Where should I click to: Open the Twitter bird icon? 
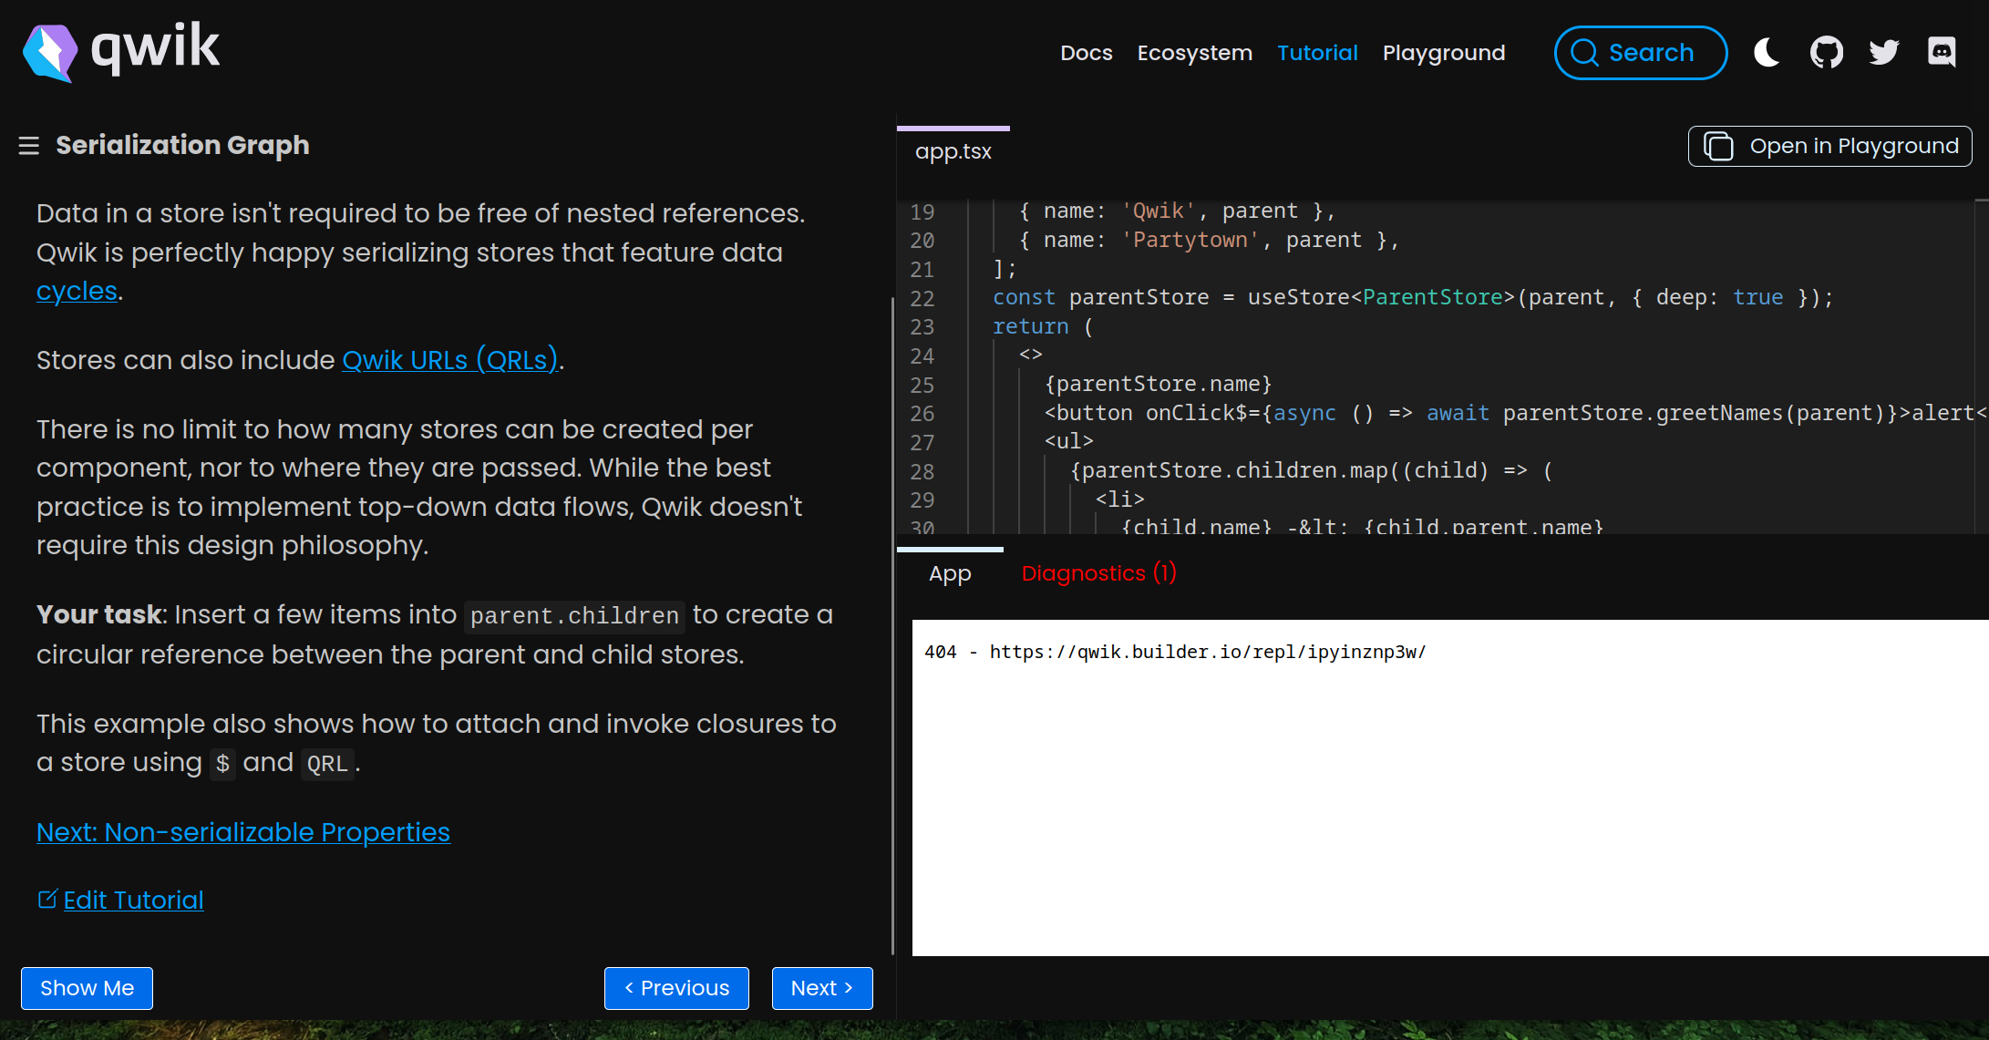[1884, 53]
